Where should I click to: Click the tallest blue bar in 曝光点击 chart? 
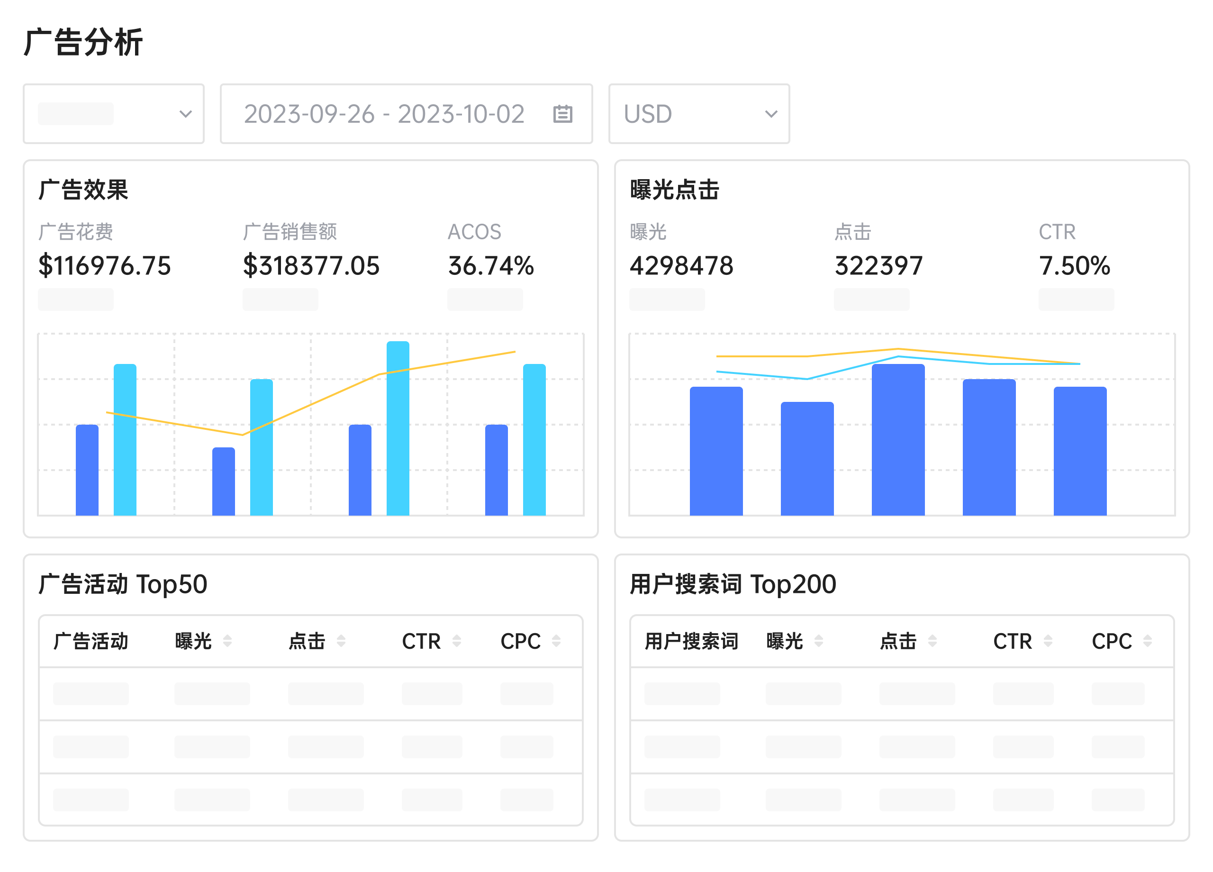(x=897, y=439)
